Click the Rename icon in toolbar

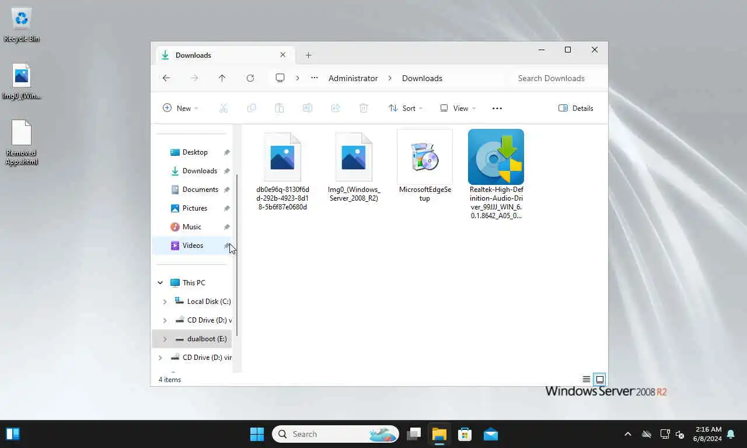308,108
